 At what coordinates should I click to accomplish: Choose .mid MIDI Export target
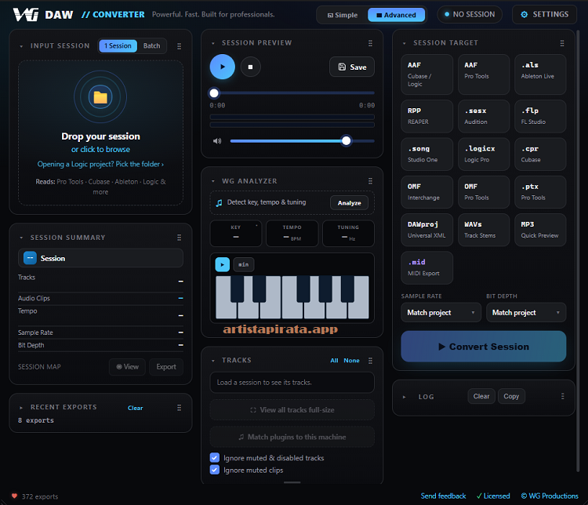(426, 267)
